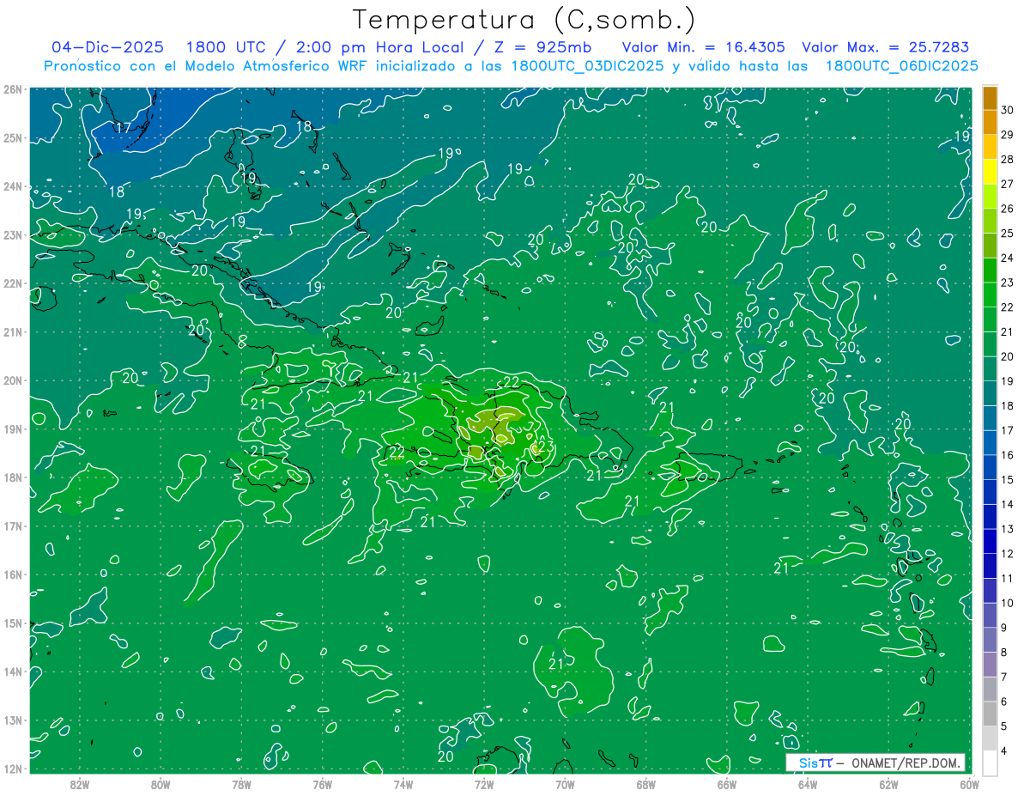Click the '16N' latitude axis label
The width and height of the screenshot is (1030, 796).
click(x=12, y=574)
